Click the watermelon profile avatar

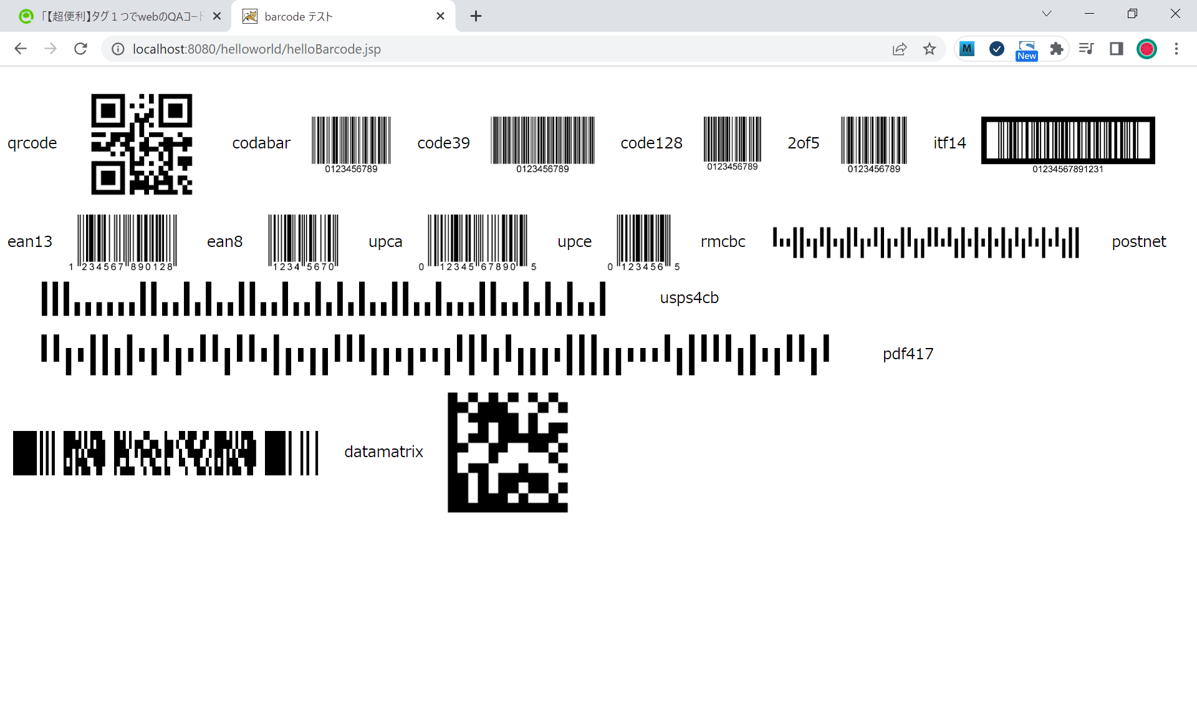pos(1147,49)
